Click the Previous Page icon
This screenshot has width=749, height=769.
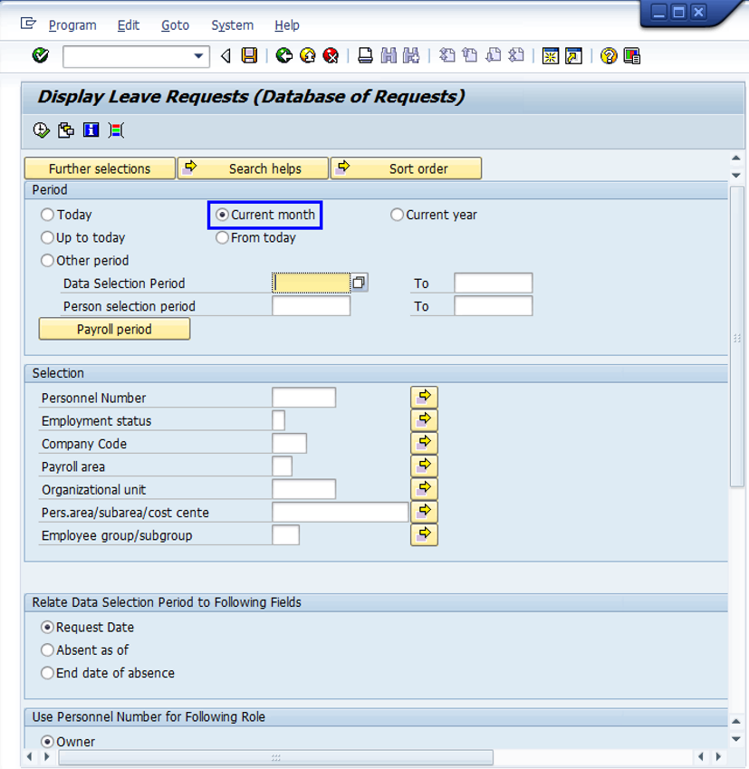(x=470, y=55)
